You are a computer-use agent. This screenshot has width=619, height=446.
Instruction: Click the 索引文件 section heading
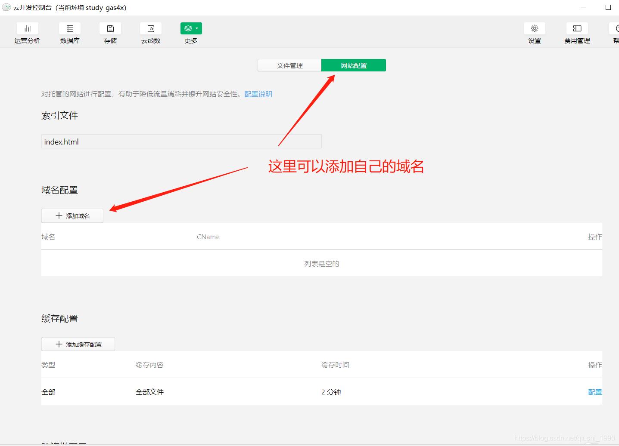(x=59, y=115)
